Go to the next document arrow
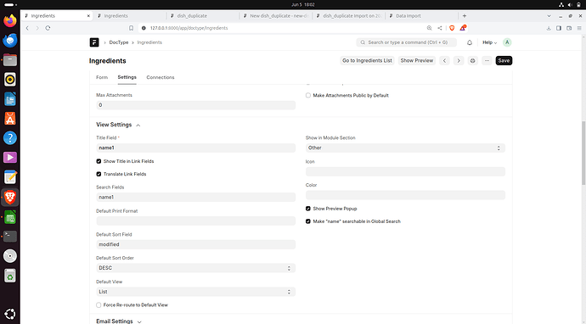586x324 pixels. click(x=459, y=60)
